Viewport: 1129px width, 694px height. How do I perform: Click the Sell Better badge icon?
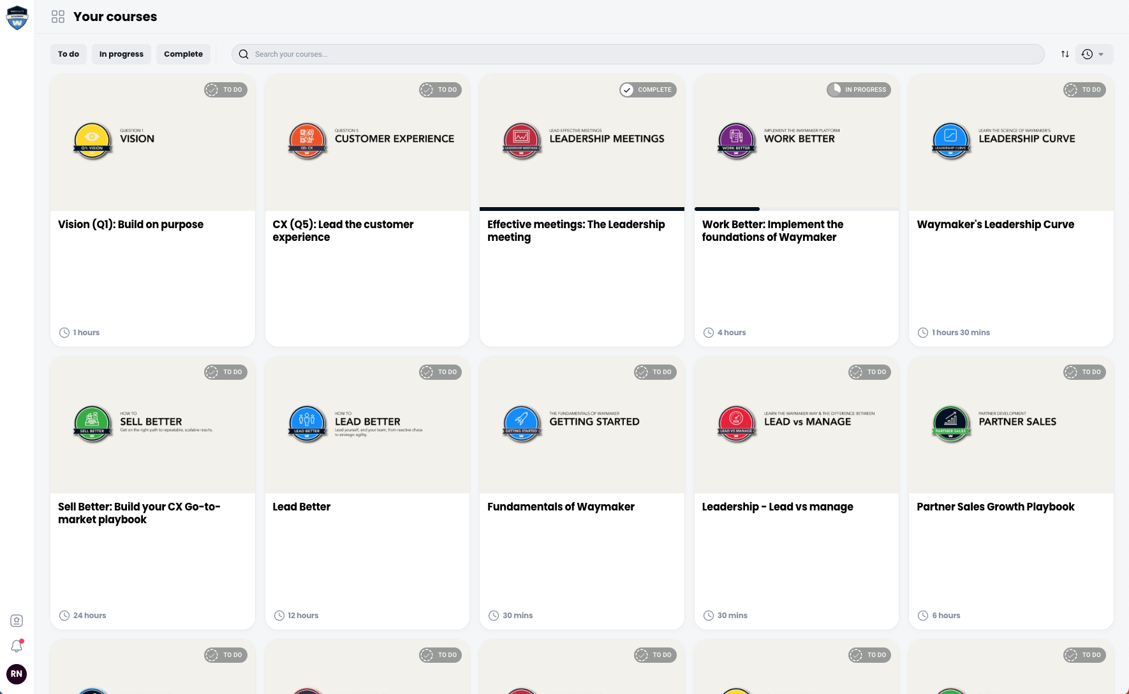click(92, 424)
